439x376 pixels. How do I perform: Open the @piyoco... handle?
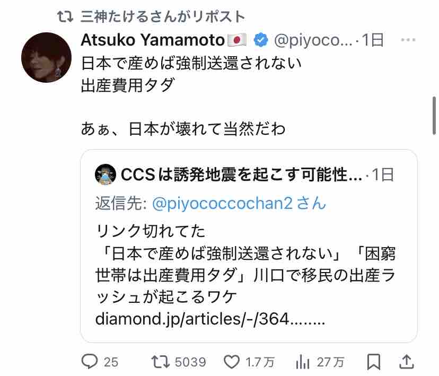tap(313, 40)
